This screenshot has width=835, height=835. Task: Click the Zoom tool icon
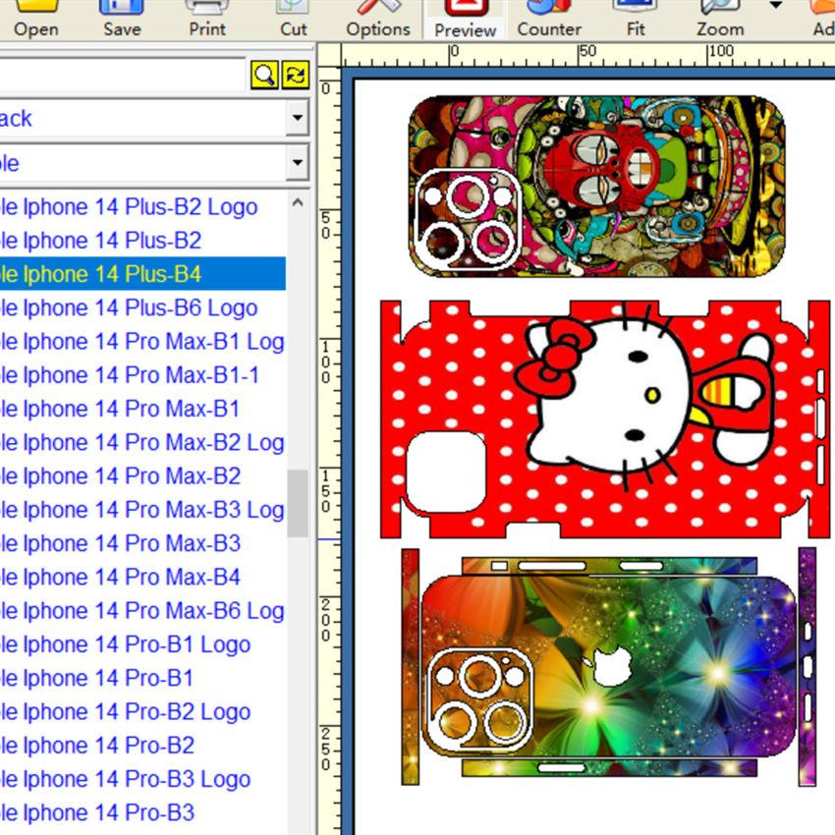[720, 19]
